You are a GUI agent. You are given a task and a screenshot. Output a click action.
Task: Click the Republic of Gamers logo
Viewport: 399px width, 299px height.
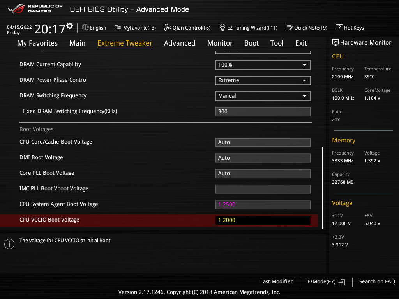35,9
